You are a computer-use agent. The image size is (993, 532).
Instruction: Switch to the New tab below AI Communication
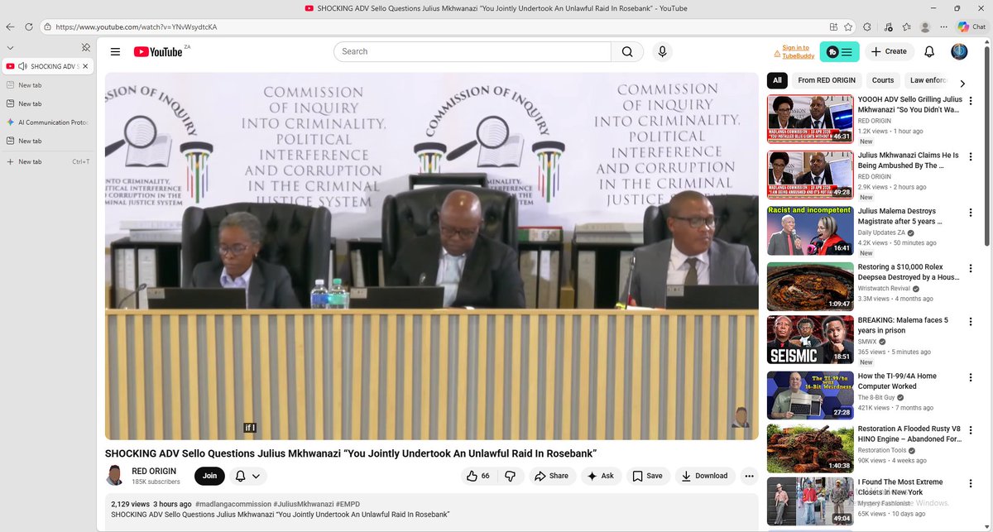(x=47, y=141)
